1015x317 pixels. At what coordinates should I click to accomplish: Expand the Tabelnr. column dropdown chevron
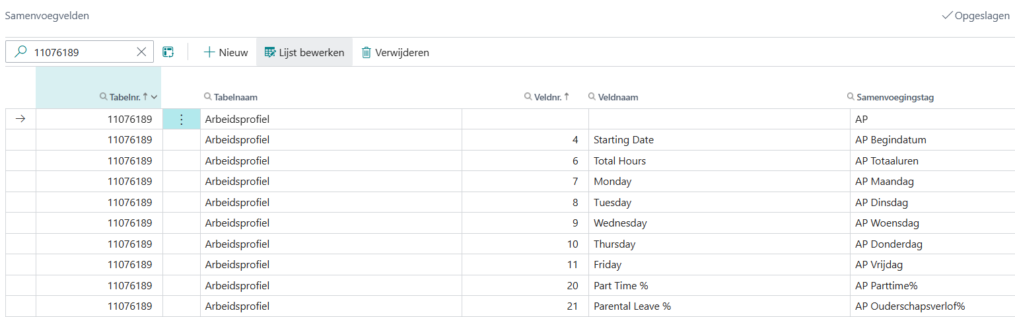pyautogui.click(x=155, y=97)
